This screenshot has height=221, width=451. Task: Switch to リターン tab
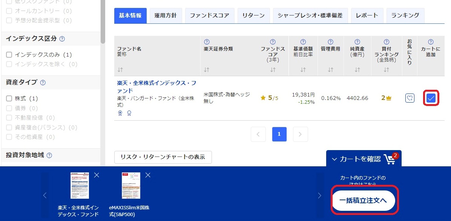[x=253, y=15]
